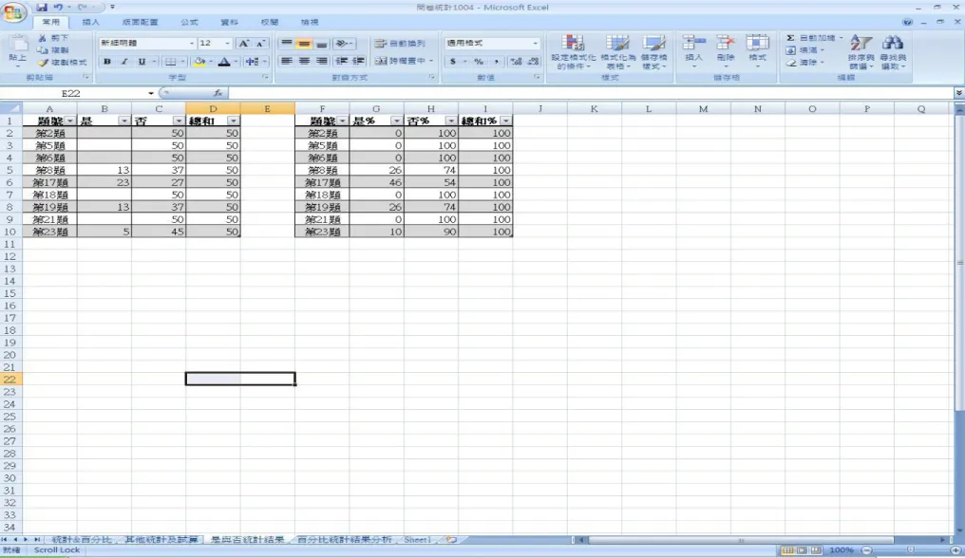Set bottom vertical alignment
The width and height of the screenshot is (965, 558).
pyautogui.click(x=321, y=43)
